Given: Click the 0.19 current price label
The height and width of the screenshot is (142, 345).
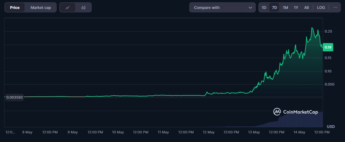Looking at the screenshot, I should pos(328,47).
